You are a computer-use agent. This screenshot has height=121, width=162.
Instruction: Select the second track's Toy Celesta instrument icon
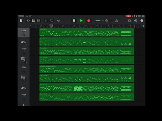(24, 42)
